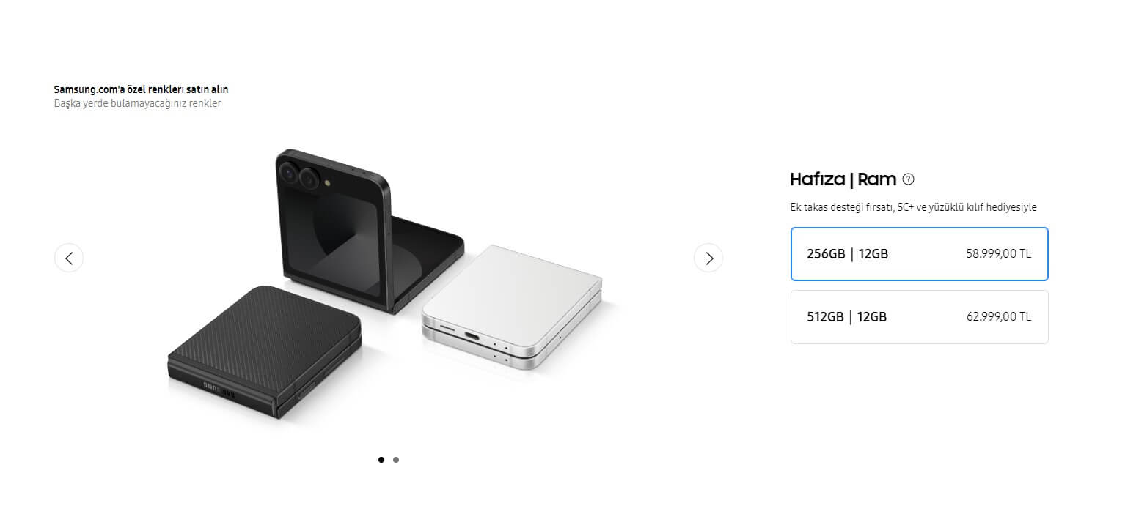Screen dimensions: 1136x525
Task: Click the USB-C port on the white phone
Action: click(x=473, y=336)
